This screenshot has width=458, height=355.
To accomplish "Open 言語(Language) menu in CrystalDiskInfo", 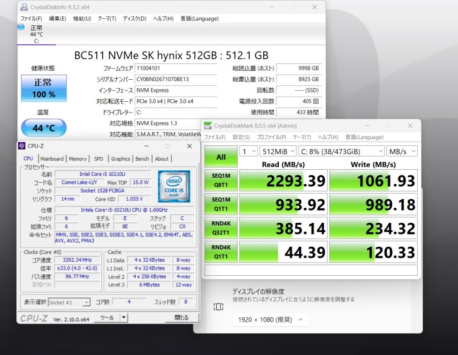I will 199,19.
